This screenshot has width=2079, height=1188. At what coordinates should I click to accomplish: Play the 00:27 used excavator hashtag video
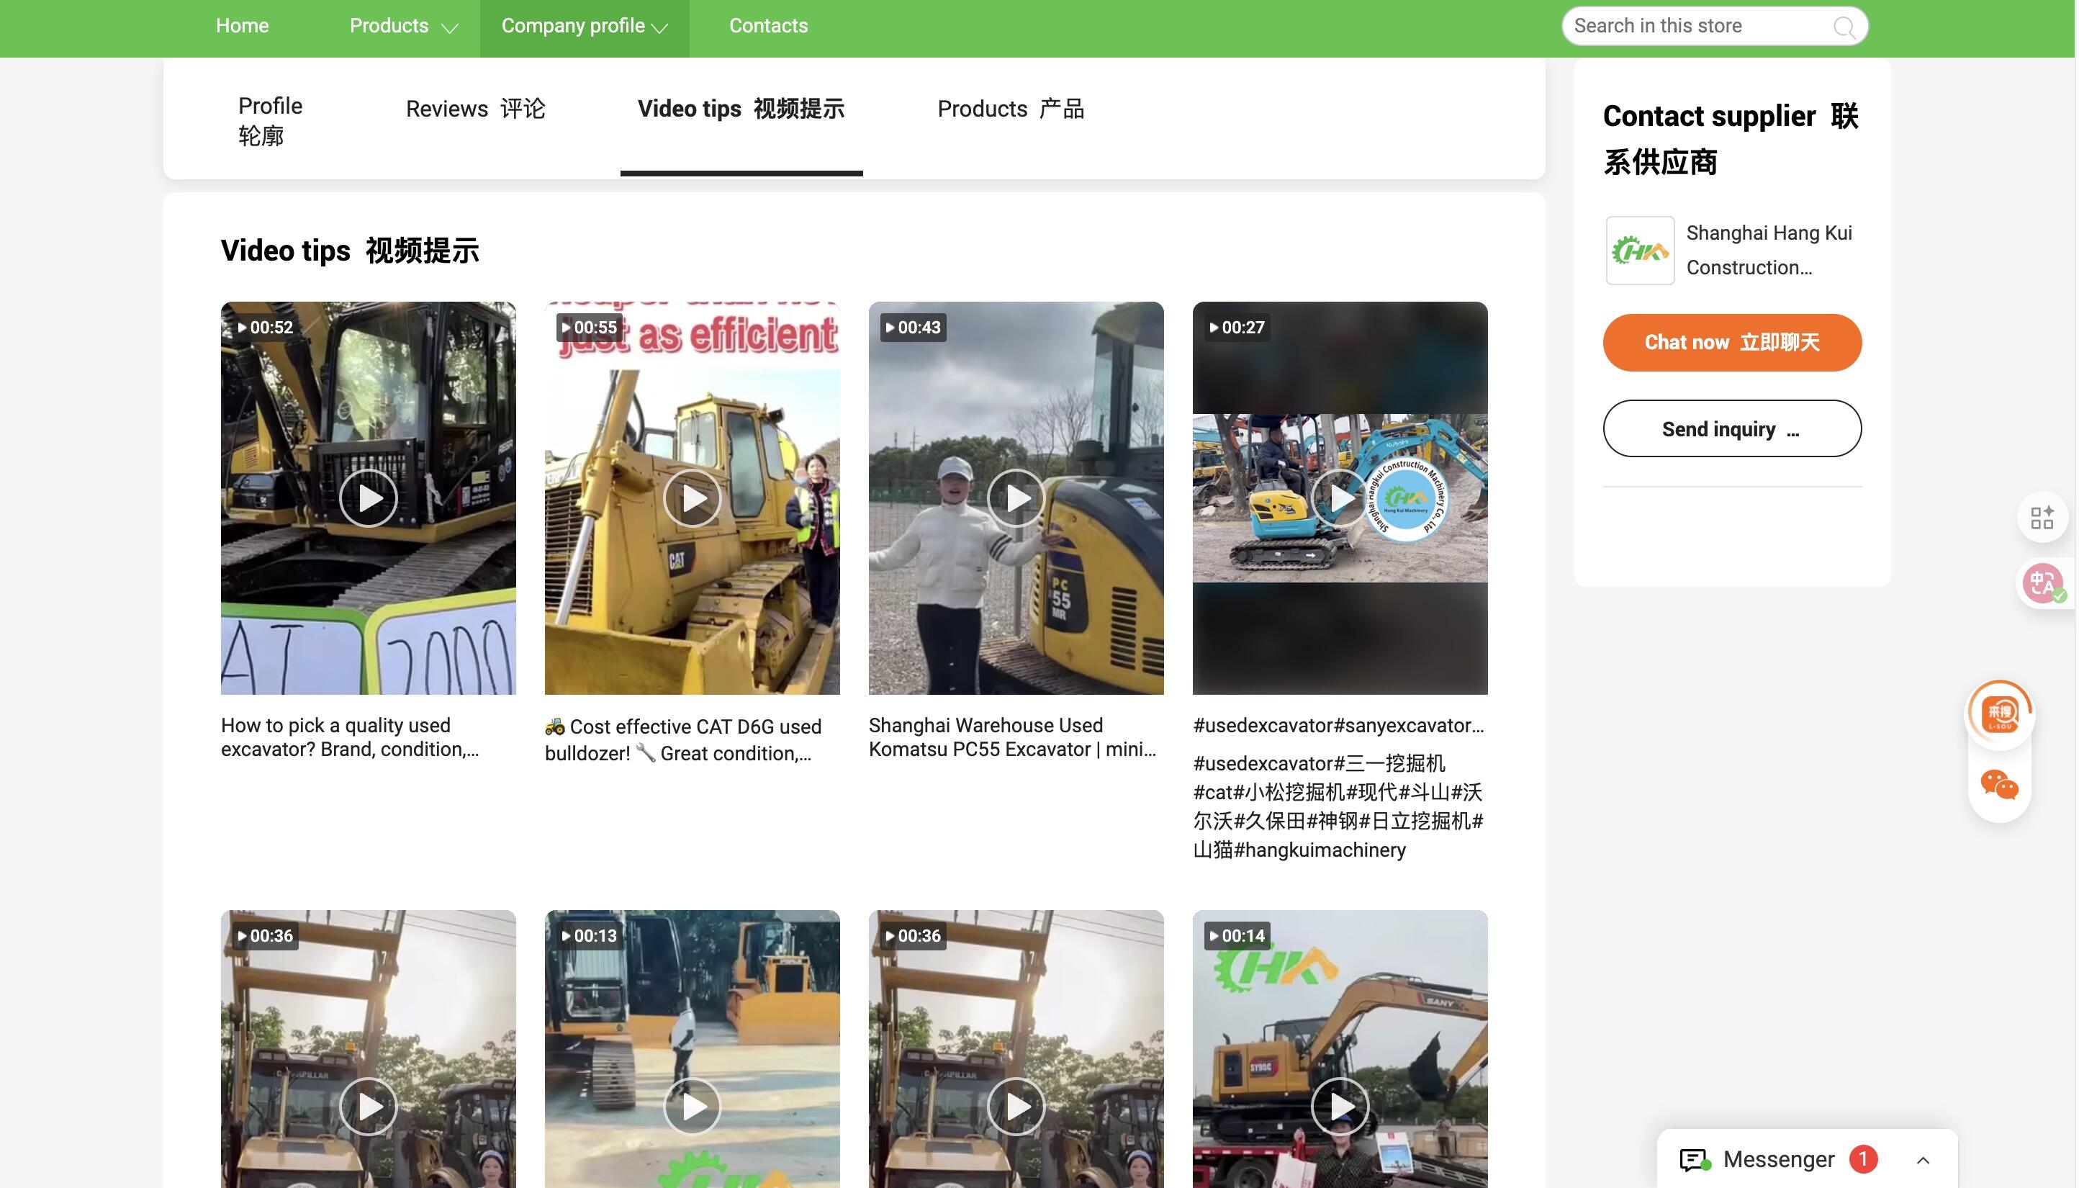point(1339,498)
